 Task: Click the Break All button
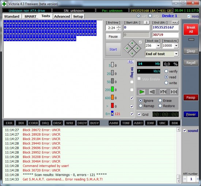(191, 30)
